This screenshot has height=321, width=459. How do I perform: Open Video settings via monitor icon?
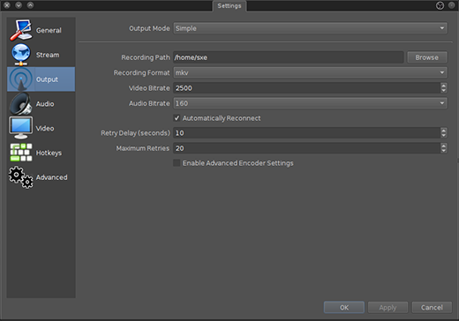(21, 128)
